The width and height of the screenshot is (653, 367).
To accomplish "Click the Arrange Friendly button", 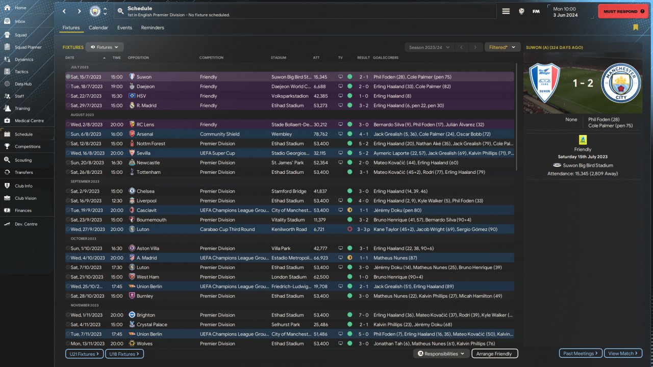I will click(x=495, y=354).
